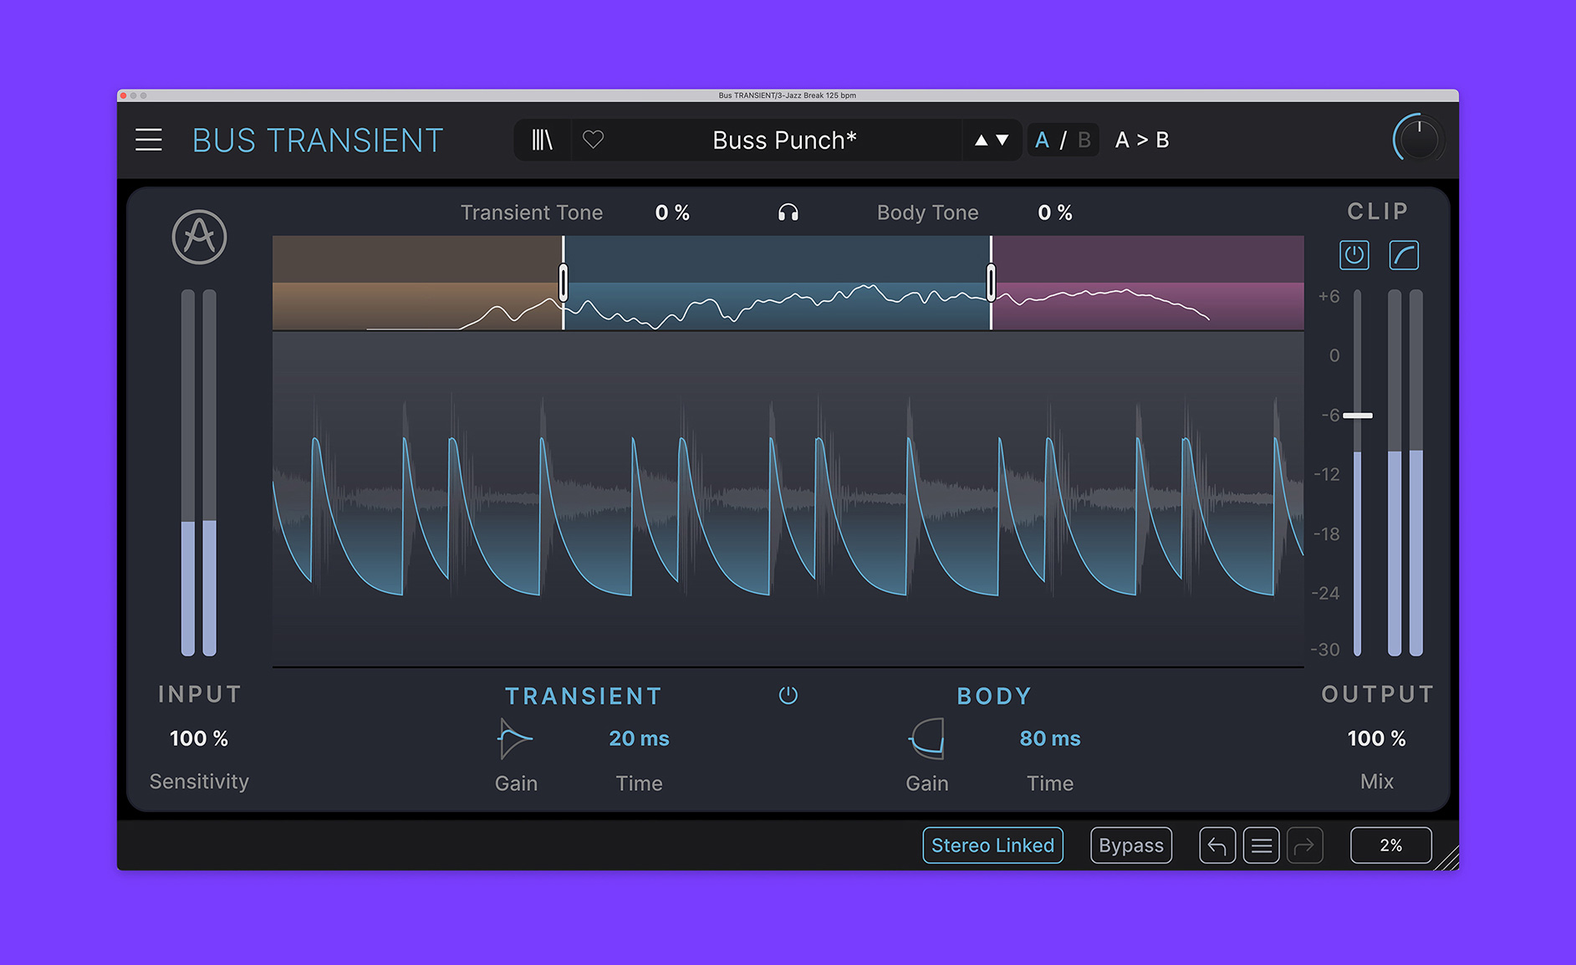
Task: Toggle the CLIP power switch
Action: pos(1354,256)
